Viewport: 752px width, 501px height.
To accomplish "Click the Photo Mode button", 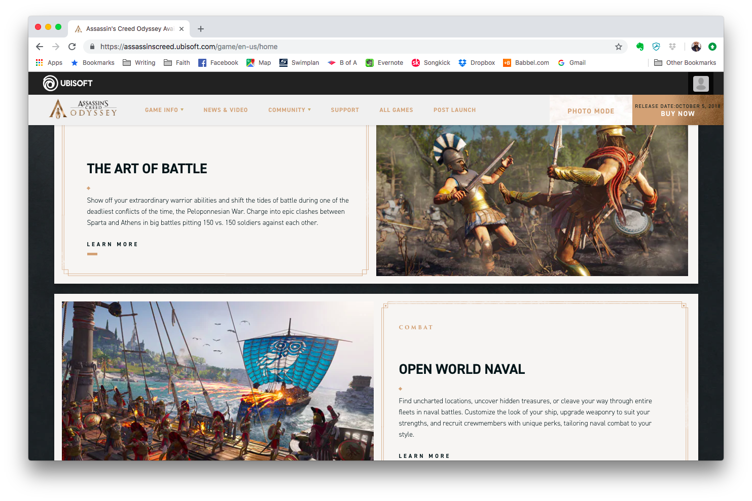I will (591, 110).
